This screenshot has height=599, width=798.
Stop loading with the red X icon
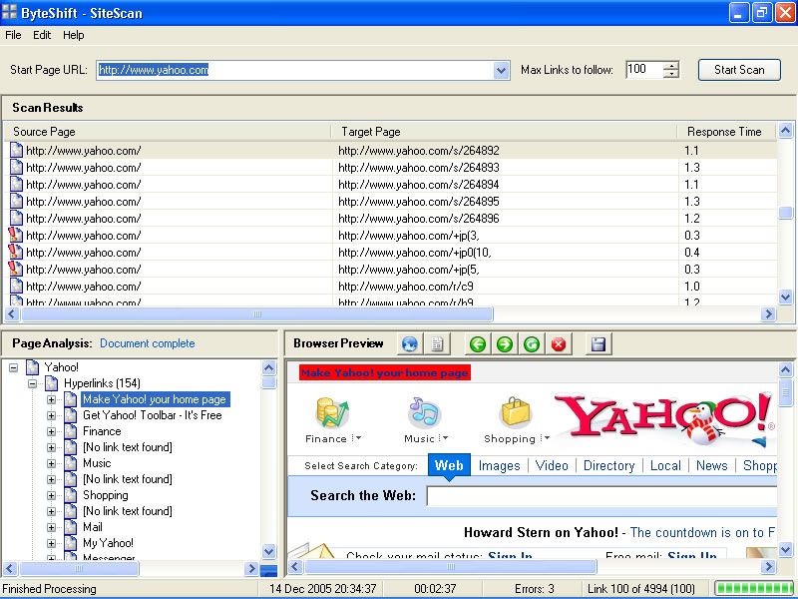(559, 344)
